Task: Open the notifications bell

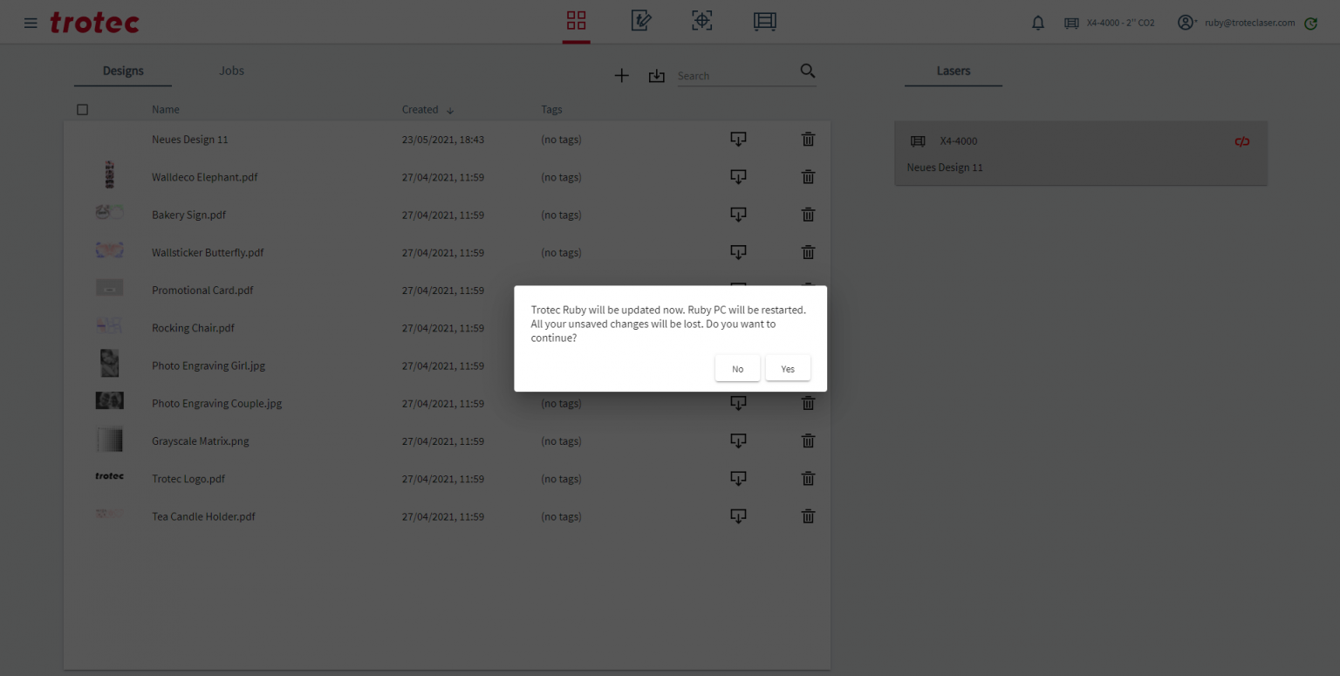Action: (x=1037, y=23)
